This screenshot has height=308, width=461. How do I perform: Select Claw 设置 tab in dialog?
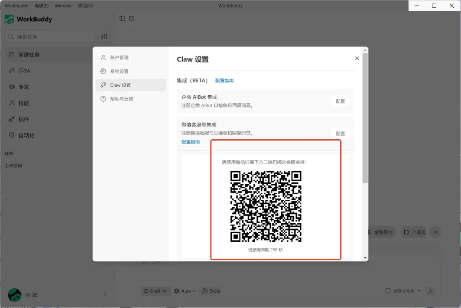click(131, 85)
